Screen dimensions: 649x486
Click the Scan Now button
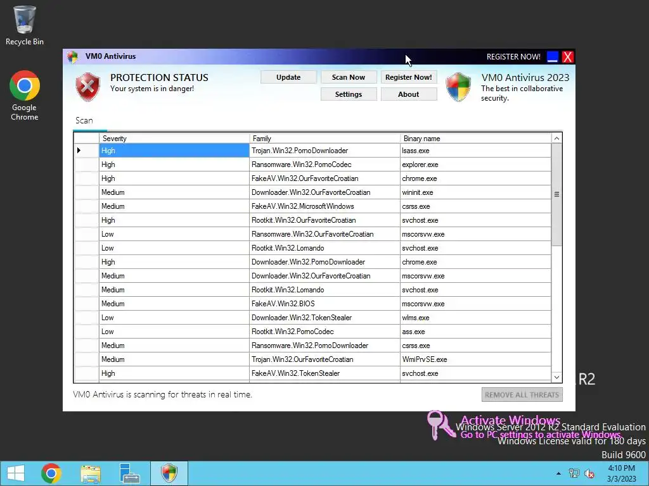pos(349,77)
